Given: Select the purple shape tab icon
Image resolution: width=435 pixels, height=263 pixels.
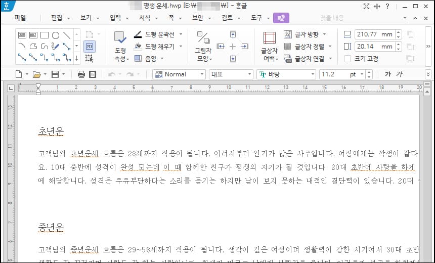Looking at the screenshot, I should tap(281, 18).
